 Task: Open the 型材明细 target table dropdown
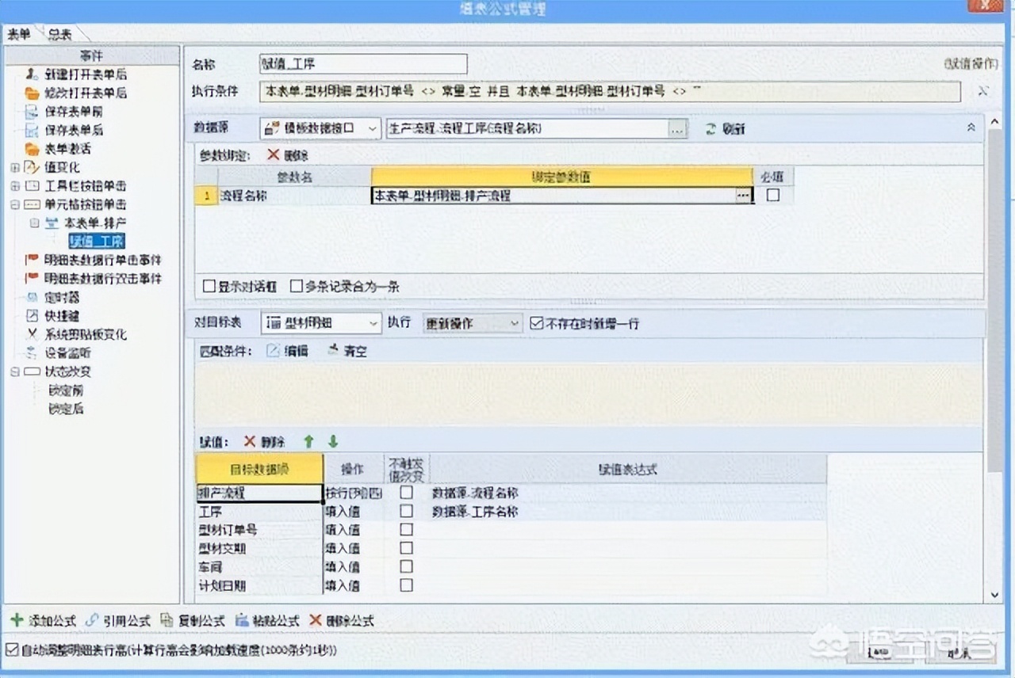tap(373, 323)
